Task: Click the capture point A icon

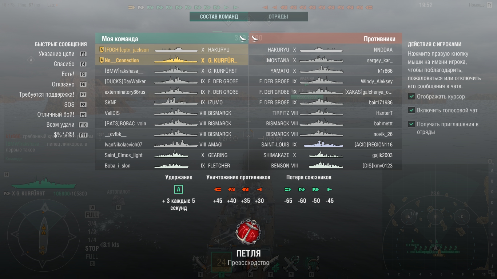Action: [178, 189]
